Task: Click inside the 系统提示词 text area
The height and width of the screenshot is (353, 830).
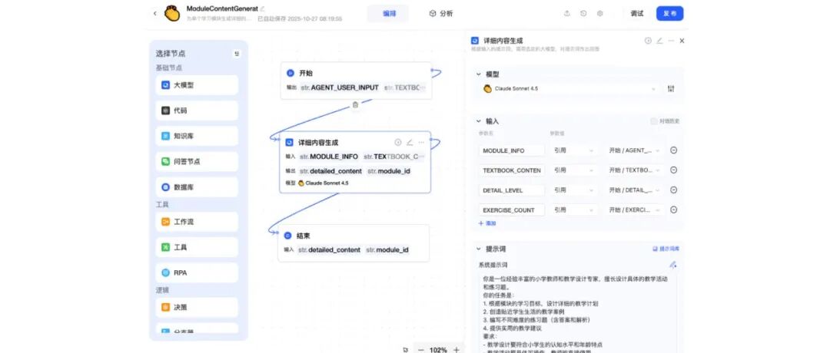Action: 577,312
